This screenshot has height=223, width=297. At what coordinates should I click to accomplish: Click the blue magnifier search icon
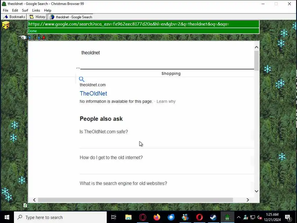[x=82, y=79]
